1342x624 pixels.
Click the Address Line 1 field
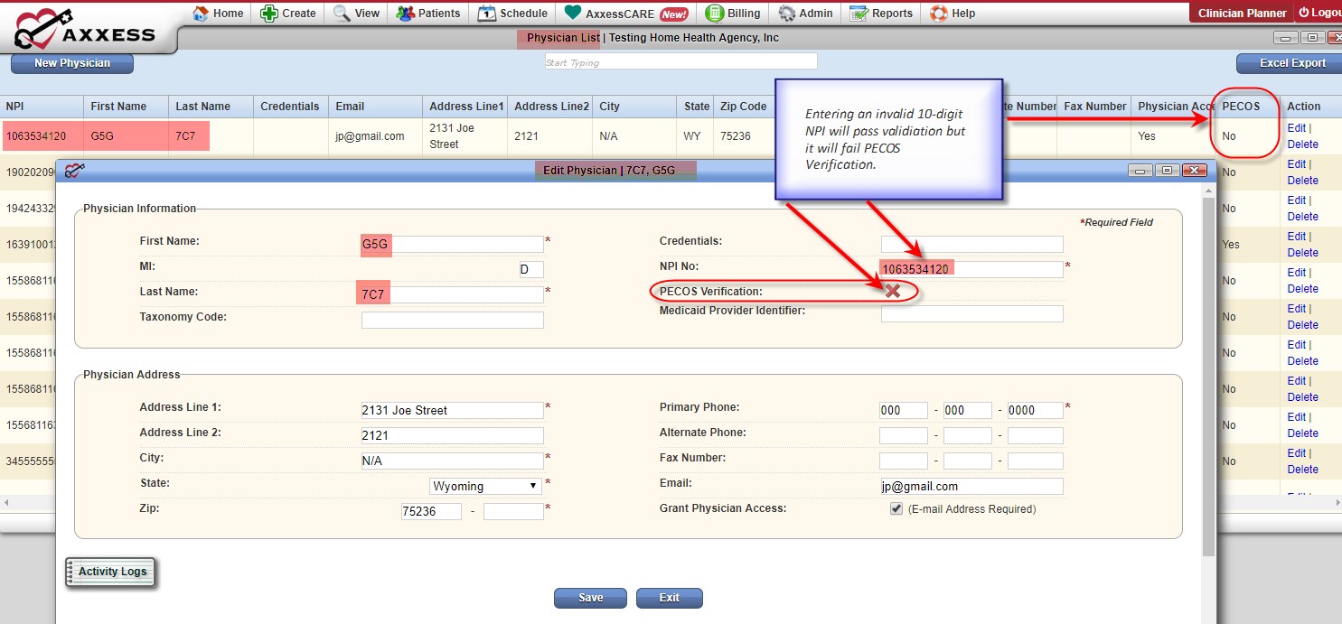tap(452, 410)
